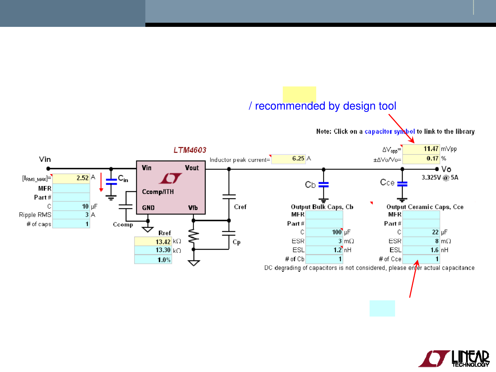Click the ground symbol below Cin
Image resolution: width=496 pixels, height=372 pixels.
click(x=111, y=197)
